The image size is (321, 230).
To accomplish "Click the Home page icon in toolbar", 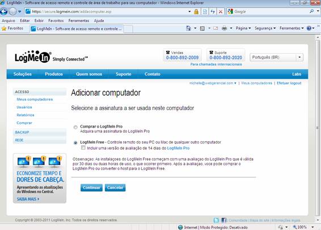I will pos(188,28).
